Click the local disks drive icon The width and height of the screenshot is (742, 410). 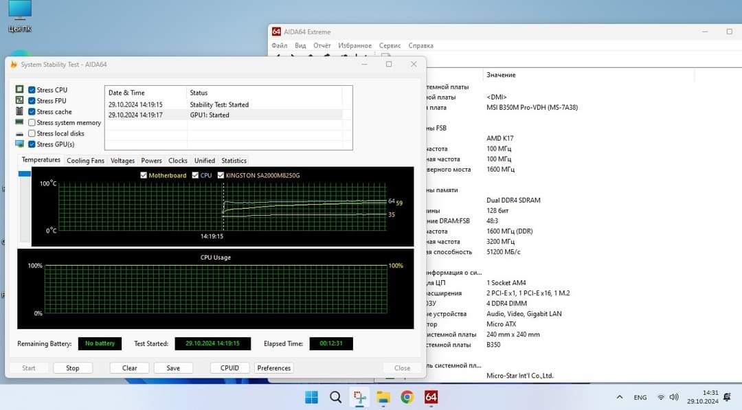pos(19,134)
